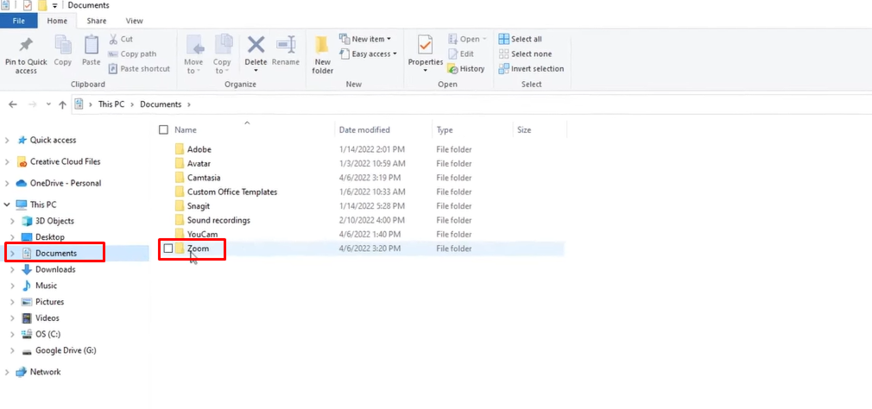Select the Camtasia folder in file list
The image size is (872, 409).
pos(204,178)
